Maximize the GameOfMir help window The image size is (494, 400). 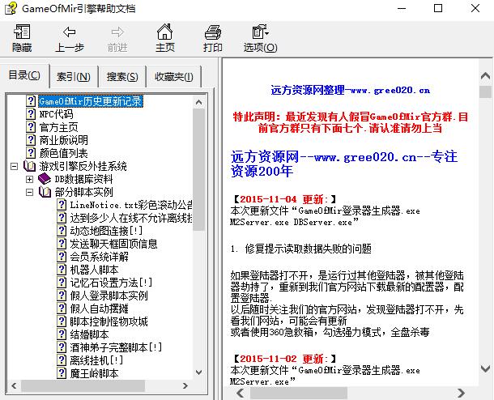pyautogui.click(x=438, y=9)
